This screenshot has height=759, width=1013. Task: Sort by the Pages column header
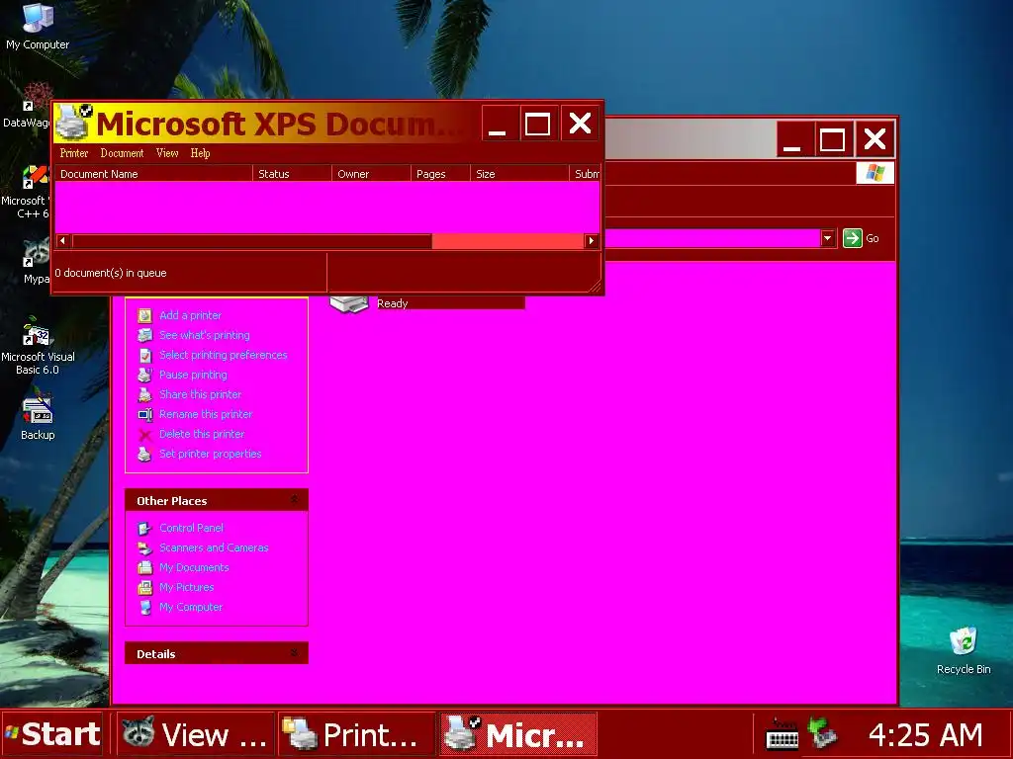[440, 174]
